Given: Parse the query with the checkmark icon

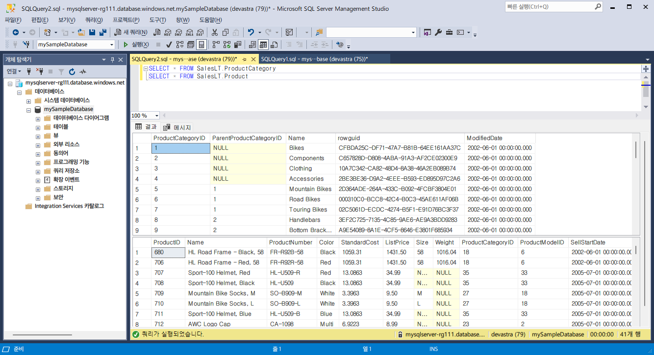Looking at the screenshot, I should [x=168, y=45].
